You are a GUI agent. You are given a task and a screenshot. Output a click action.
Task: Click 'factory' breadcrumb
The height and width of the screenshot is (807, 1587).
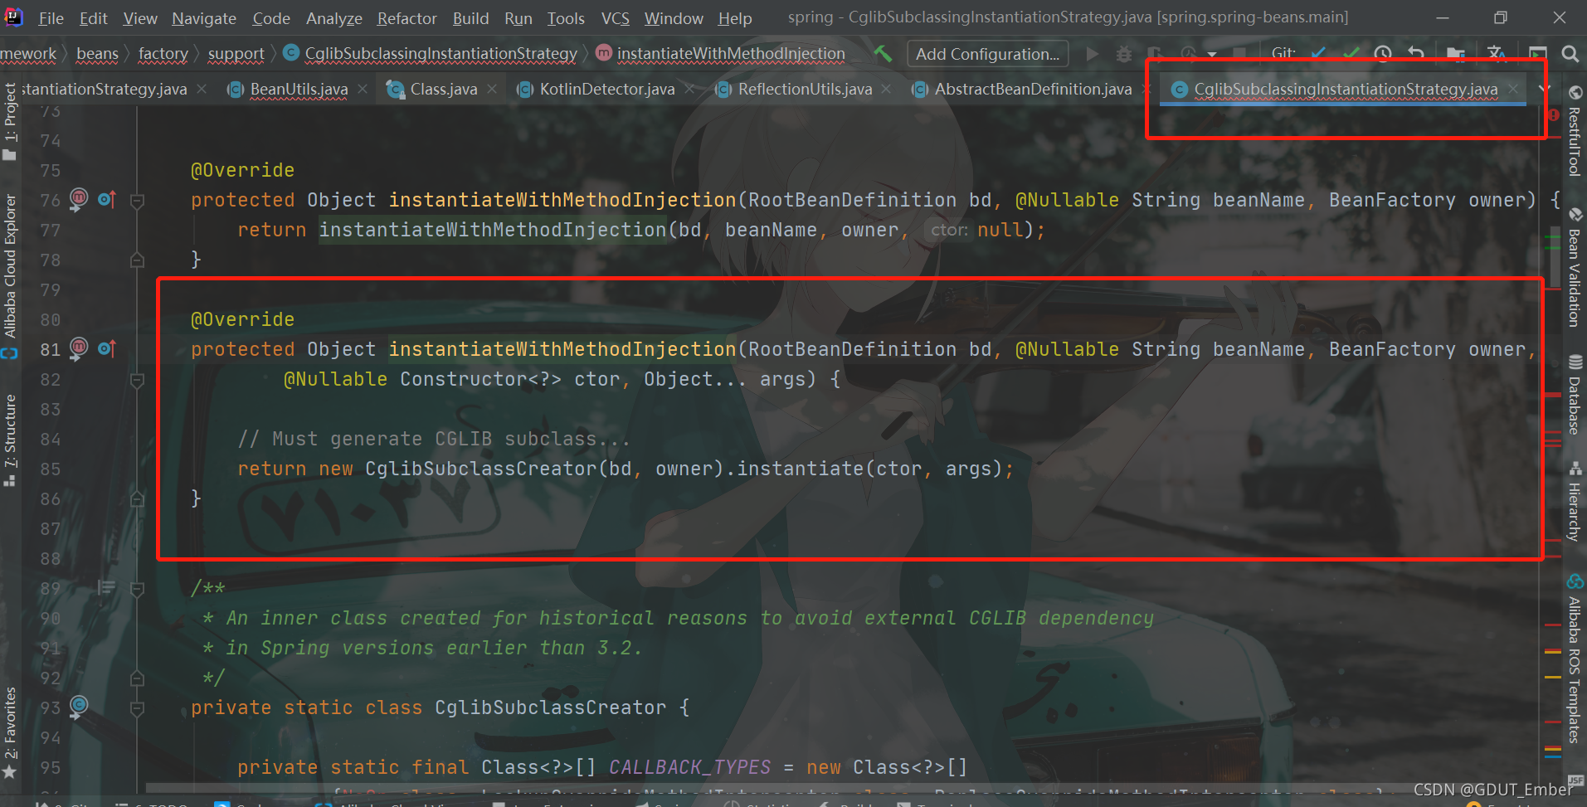163,54
